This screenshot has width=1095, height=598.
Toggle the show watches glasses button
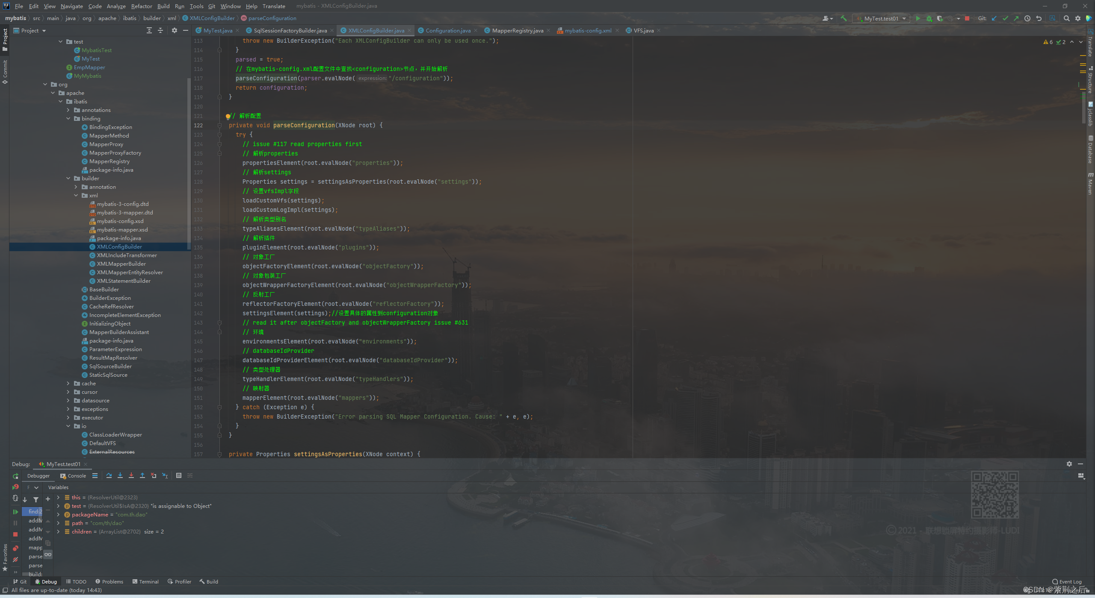click(x=48, y=554)
